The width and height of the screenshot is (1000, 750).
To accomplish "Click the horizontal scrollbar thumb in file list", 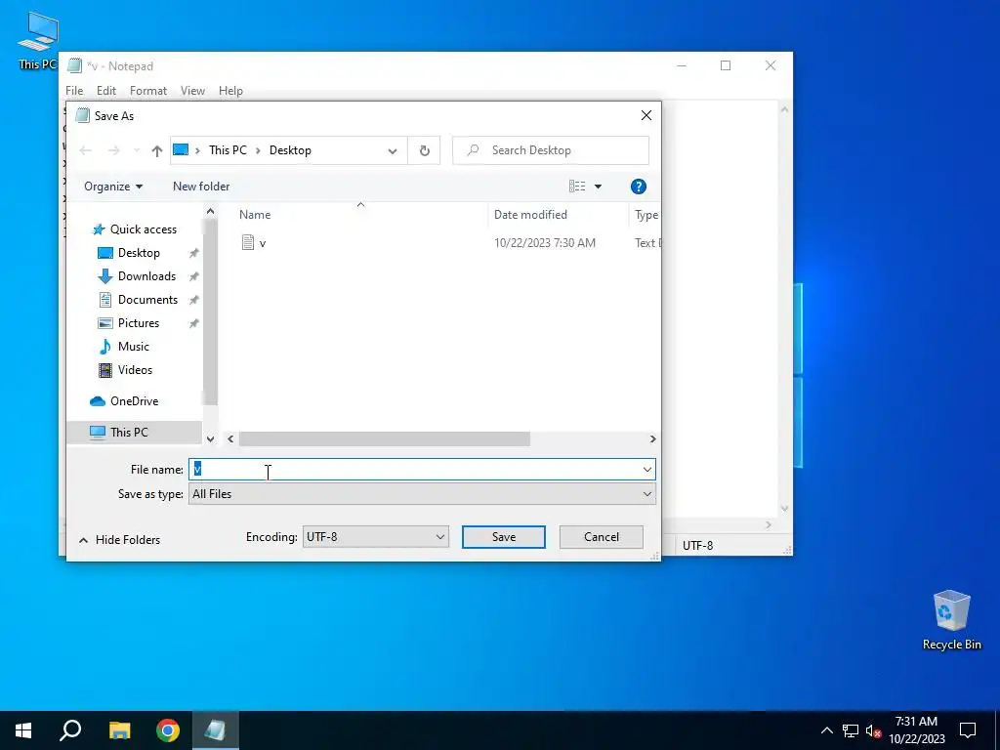I will (384, 438).
